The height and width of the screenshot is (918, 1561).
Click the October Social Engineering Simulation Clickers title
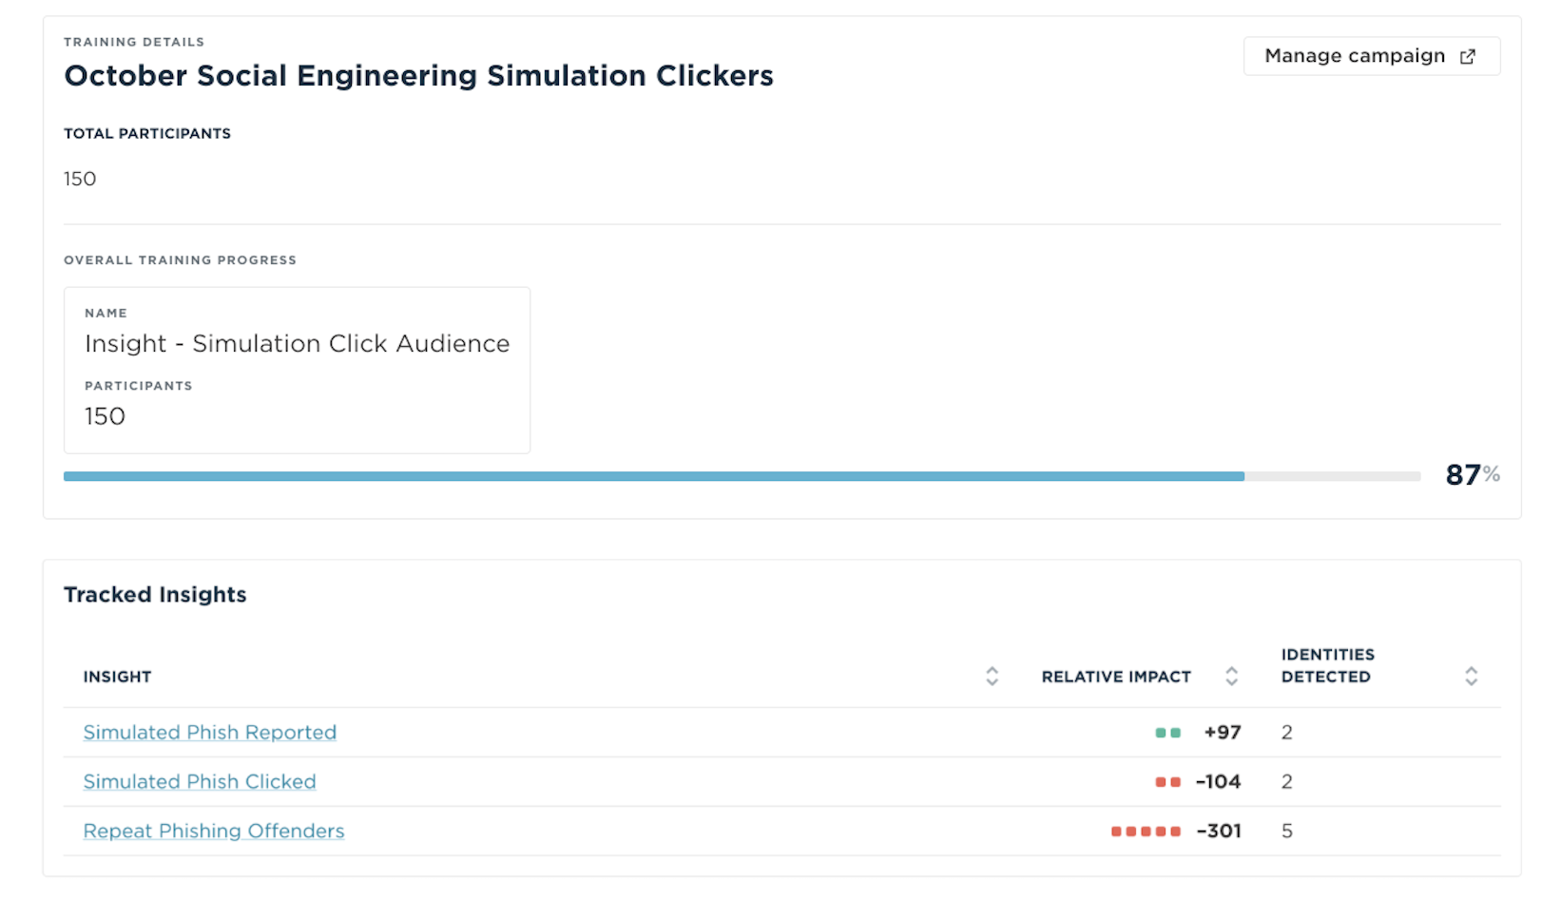(x=418, y=76)
